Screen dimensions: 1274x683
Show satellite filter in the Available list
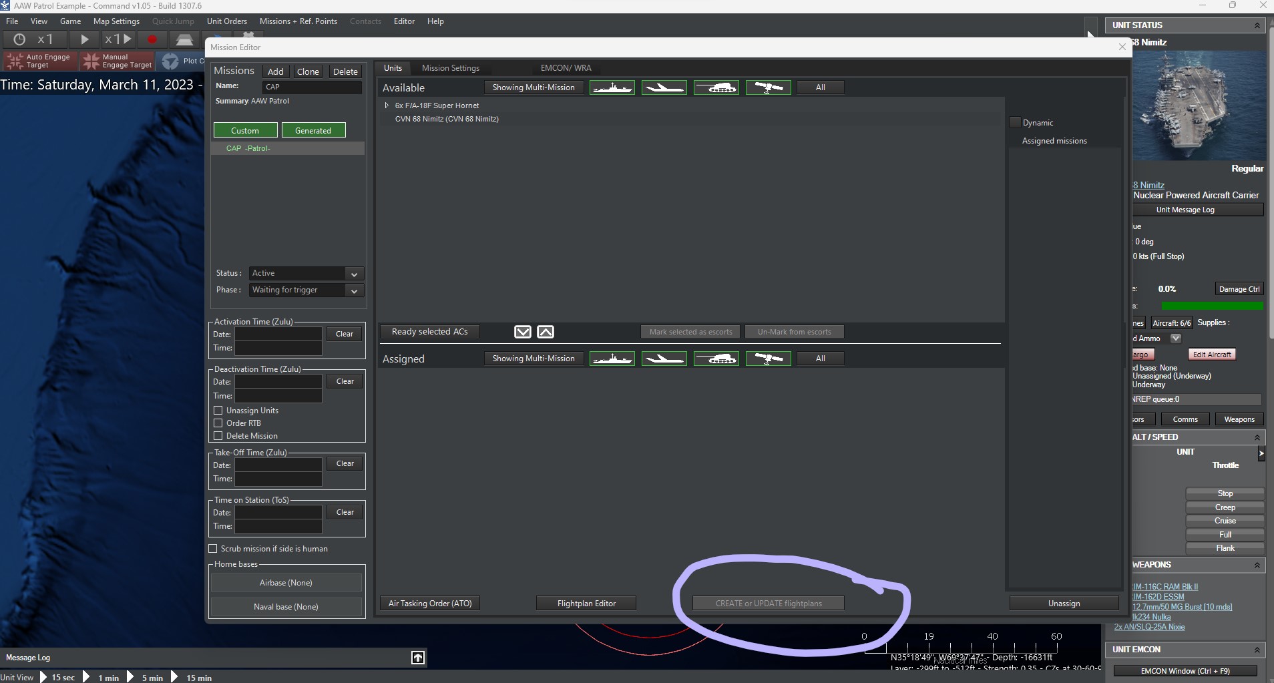[x=769, y=87]
